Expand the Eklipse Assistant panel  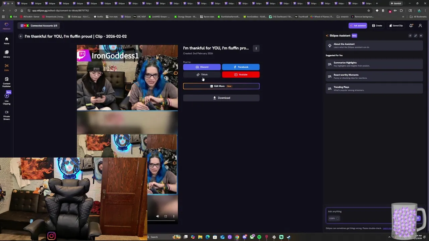click(x=415, y=35)
